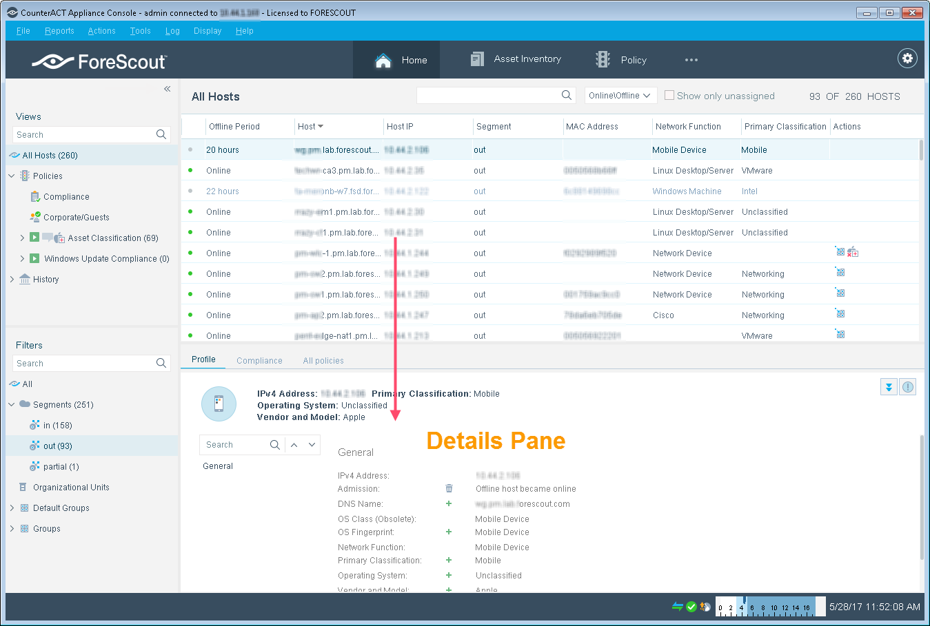Expand the Default Groups node

click(x=12, y=508)
